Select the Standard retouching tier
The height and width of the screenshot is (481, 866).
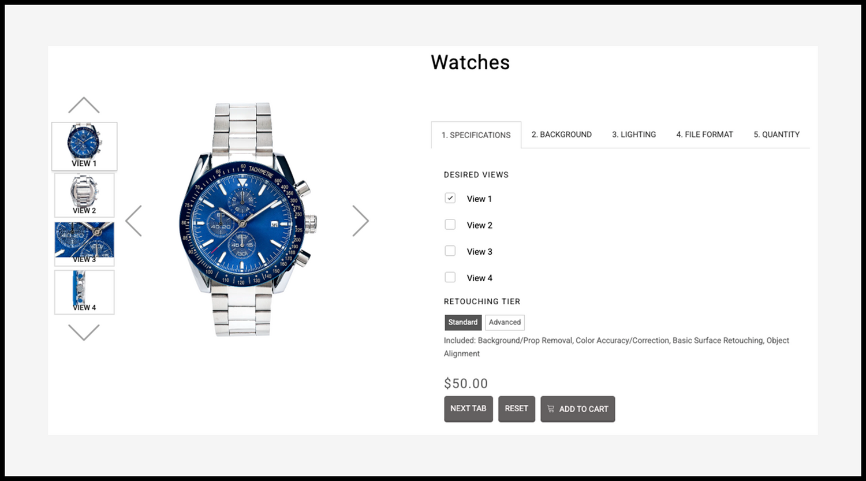click(463, 322)
